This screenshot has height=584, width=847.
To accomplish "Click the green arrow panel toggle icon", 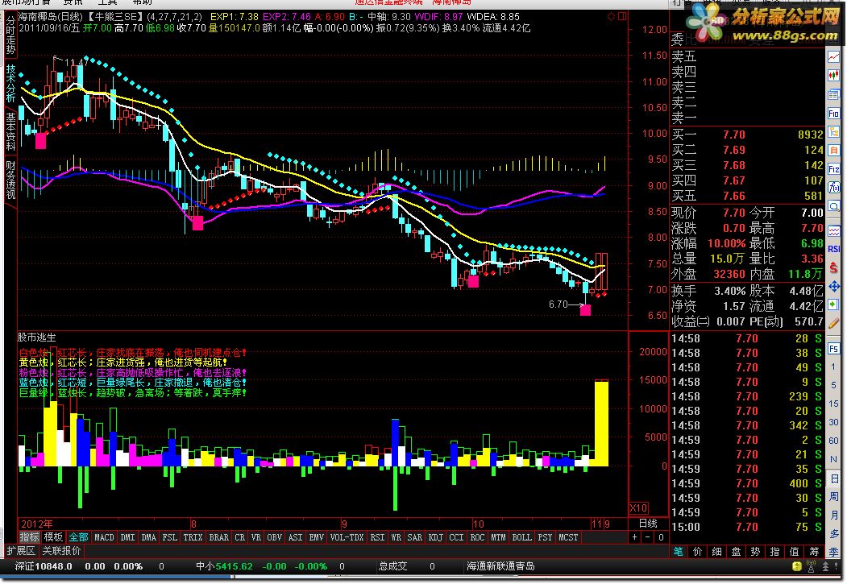I will pos(833,305).
